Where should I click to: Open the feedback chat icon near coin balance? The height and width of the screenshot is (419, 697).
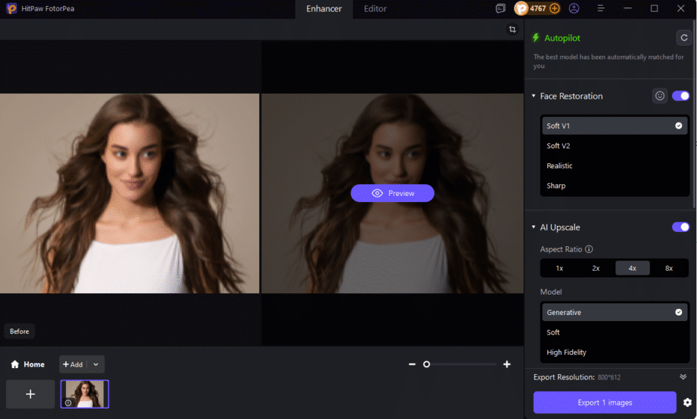pos(500,8)
